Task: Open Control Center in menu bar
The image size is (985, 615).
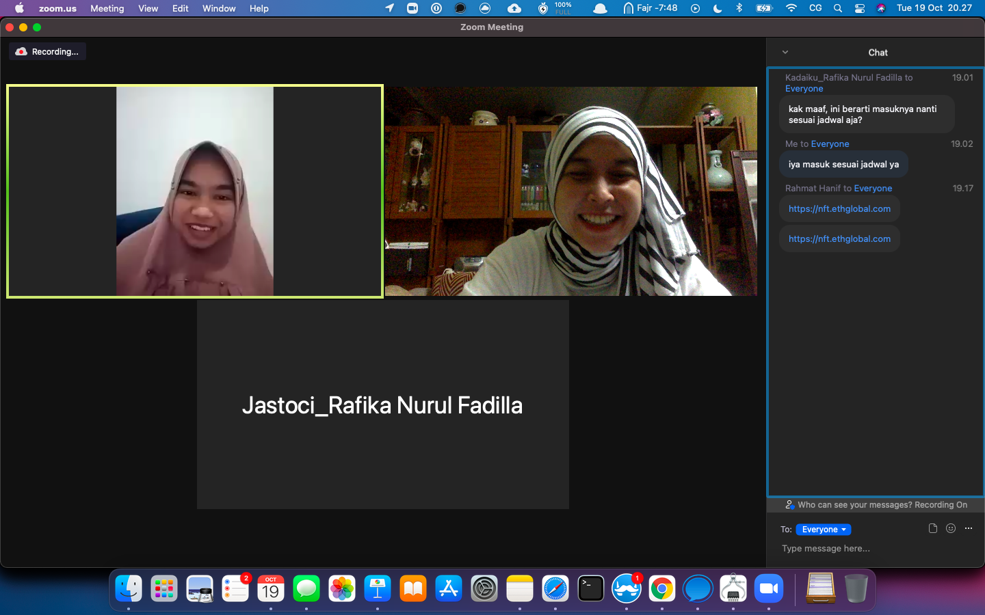Action: pos(860,8)
